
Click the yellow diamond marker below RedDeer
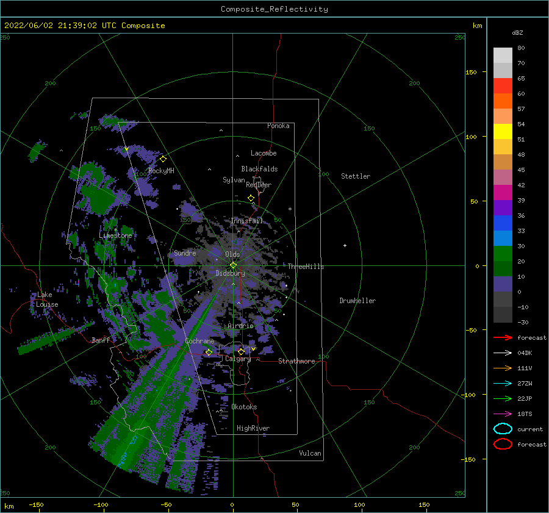tap(251, 198)
